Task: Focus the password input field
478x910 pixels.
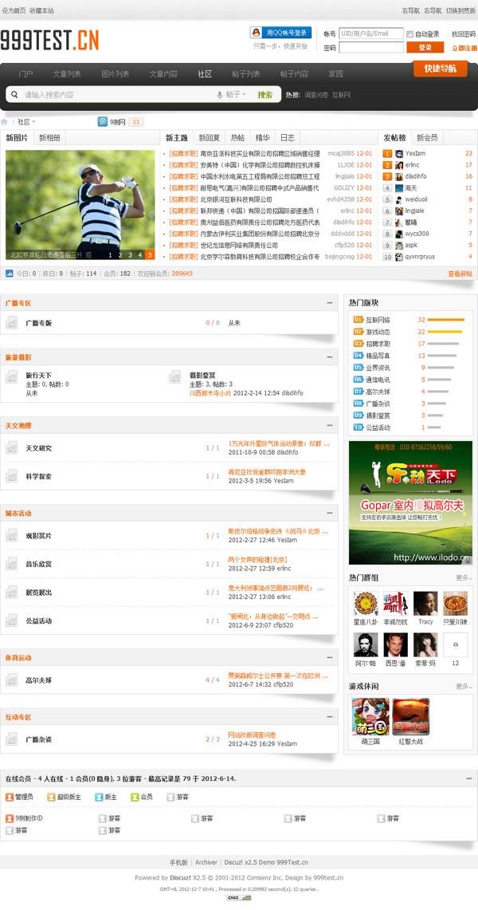Action: [370, 48]
